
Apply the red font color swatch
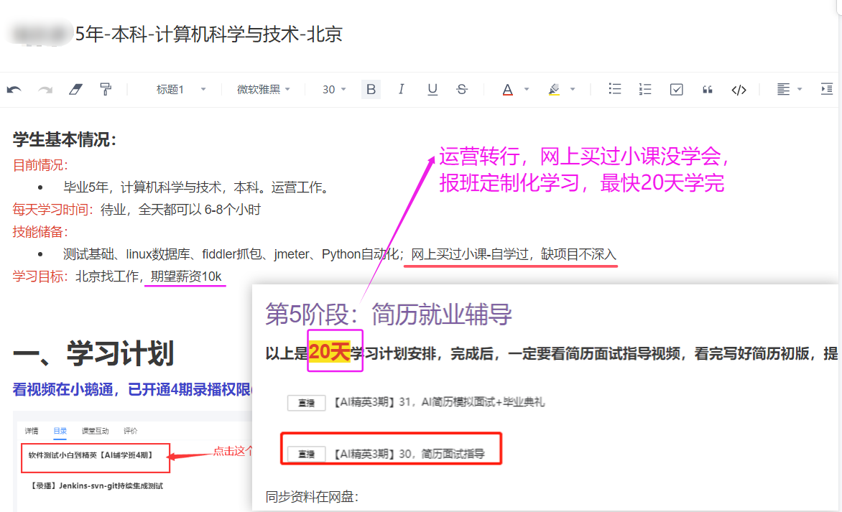tap(507, 90)
